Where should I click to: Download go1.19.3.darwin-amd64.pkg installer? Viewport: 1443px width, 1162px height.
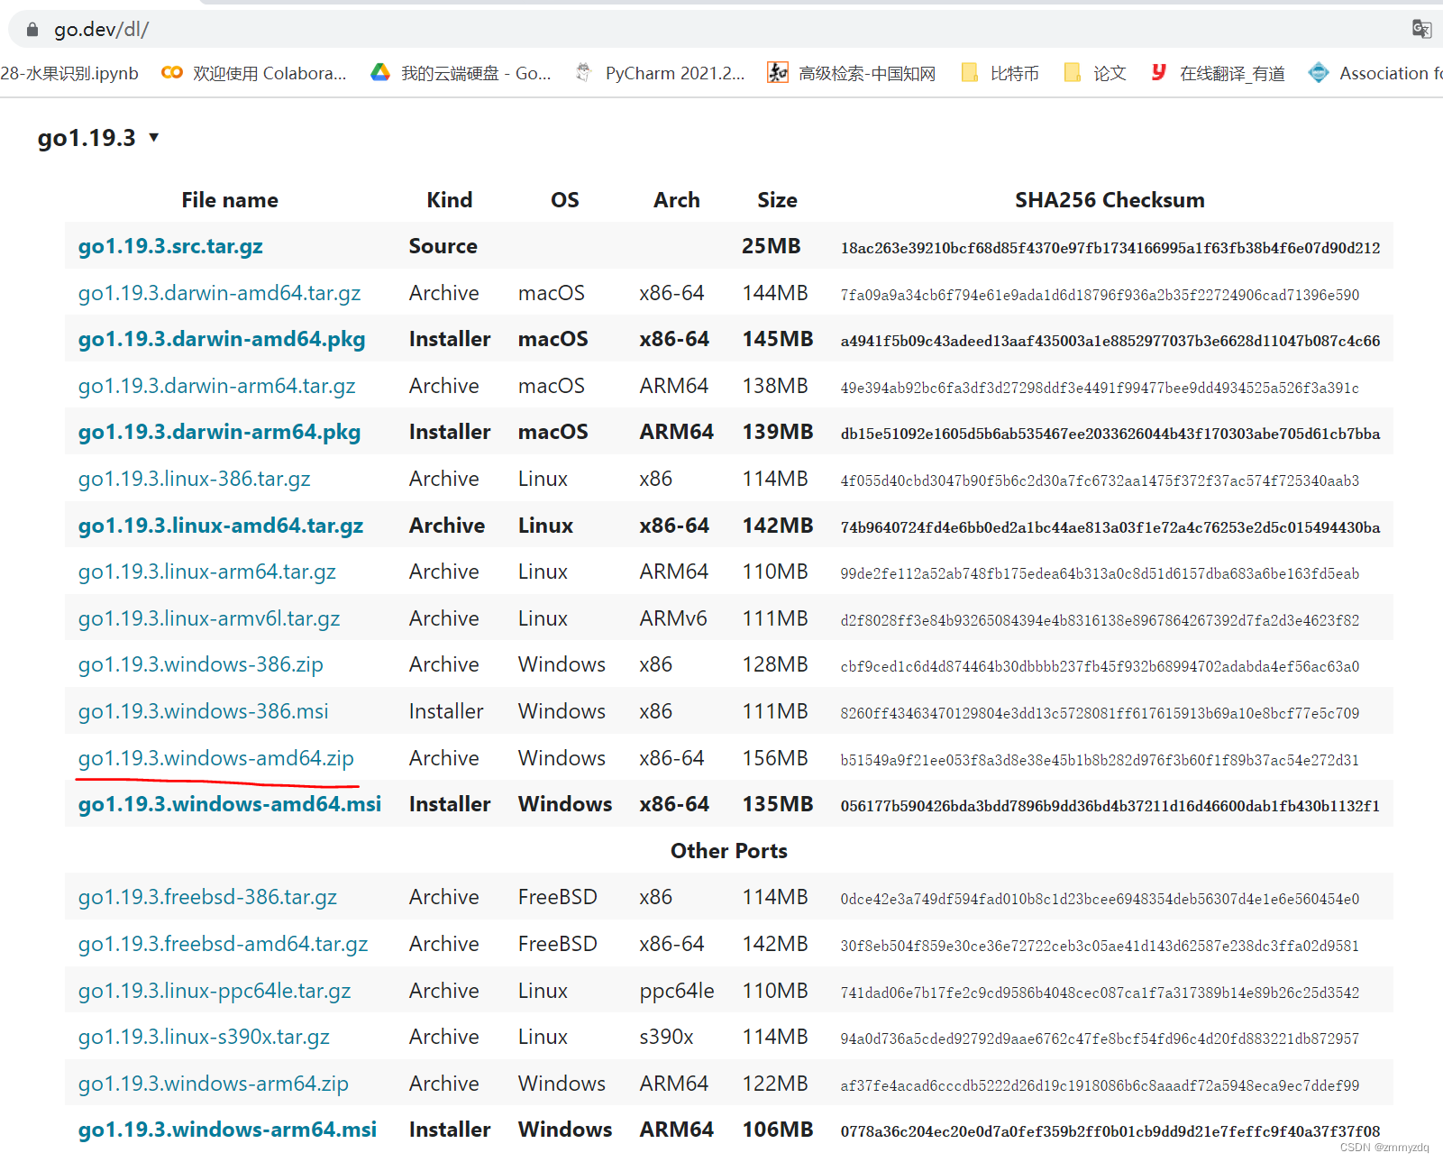[222, 339]
